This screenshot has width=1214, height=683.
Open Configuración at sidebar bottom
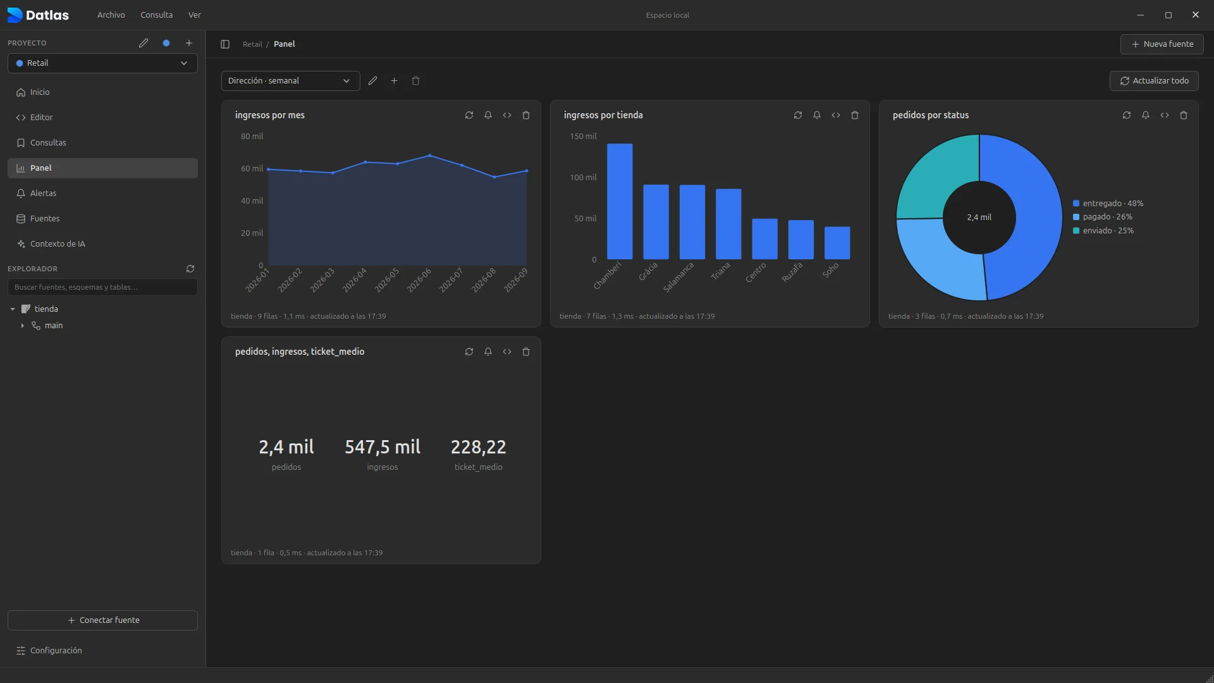click(102, 651)
